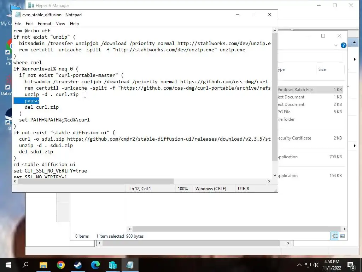Viewport: 362px width, 272px height.
Task: Click the Notepad document icon in title bar
Action: click(x=18, y=15)
